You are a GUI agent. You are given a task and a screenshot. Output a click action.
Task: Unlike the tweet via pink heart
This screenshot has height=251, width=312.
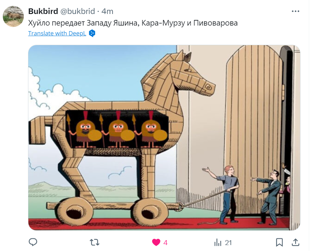[x=156, y=243]
